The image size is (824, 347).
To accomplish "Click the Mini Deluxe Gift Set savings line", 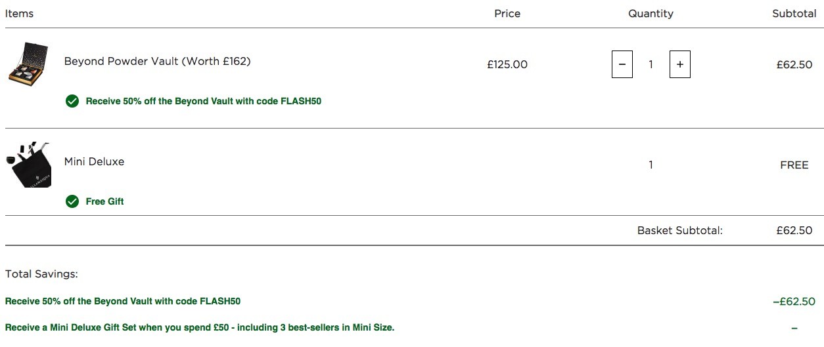I will (200, 327).
